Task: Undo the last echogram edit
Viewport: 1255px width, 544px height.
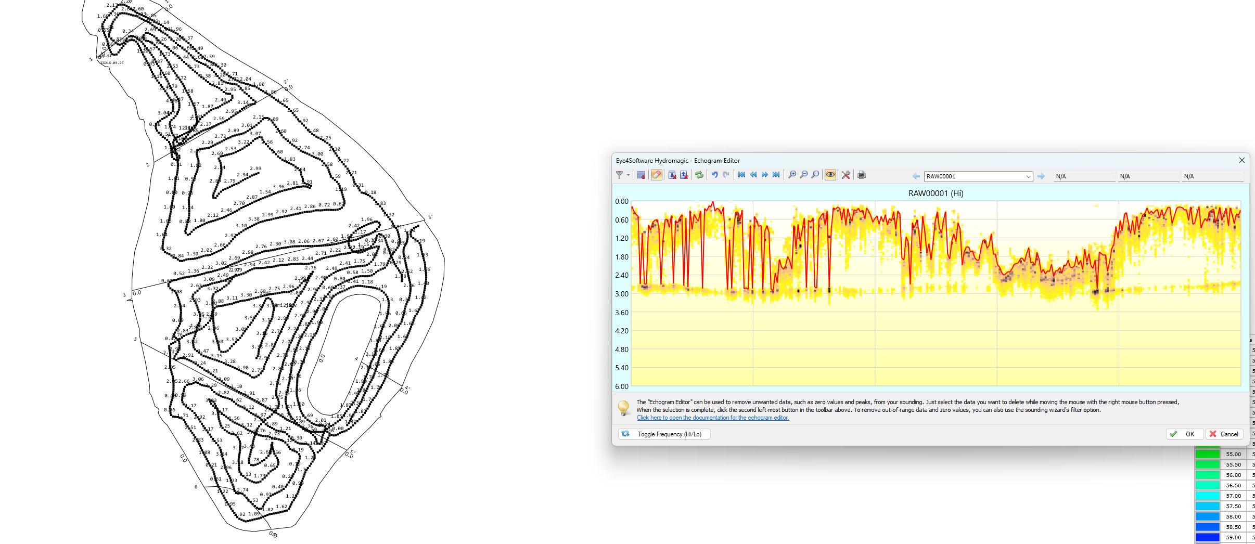Action: click(x=714, y=175)
